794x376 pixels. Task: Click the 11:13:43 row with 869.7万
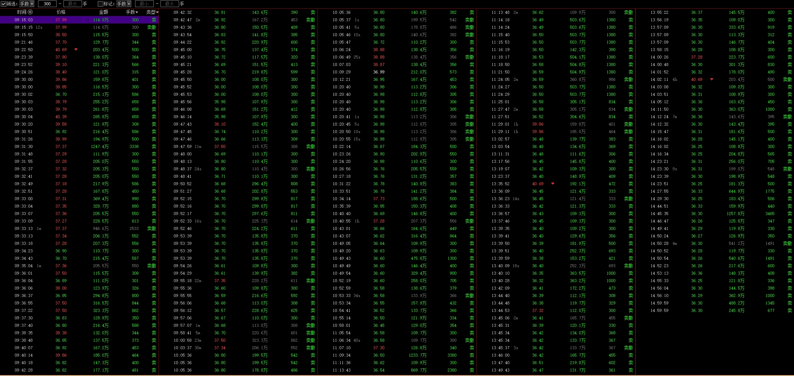pyautogui.click(x=397, y=370)
